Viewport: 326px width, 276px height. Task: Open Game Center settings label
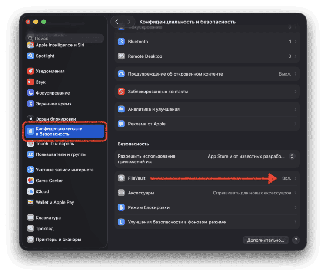[x=49, y=181]
